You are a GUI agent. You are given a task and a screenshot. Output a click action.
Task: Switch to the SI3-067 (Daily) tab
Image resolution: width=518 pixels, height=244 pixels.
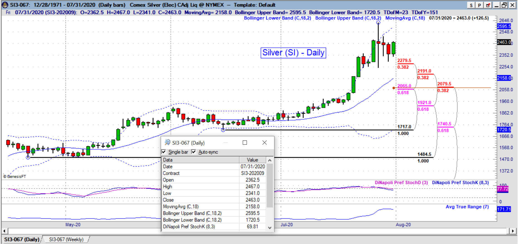point(22,239)
